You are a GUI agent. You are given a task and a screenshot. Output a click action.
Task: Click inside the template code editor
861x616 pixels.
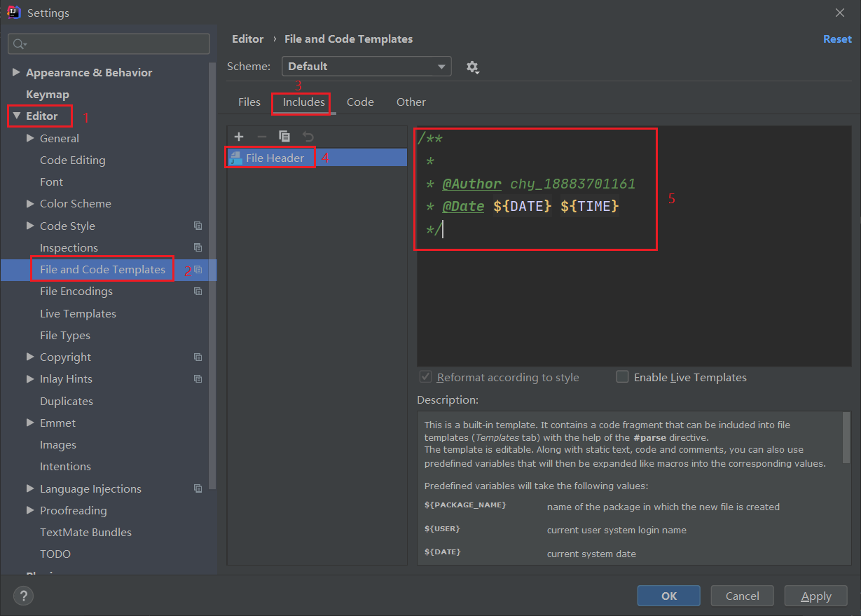point(634,245)
